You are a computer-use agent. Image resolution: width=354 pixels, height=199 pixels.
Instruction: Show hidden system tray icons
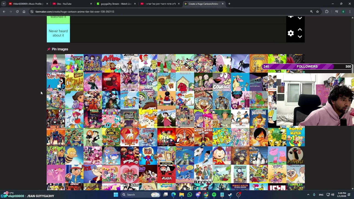point(308,195)
